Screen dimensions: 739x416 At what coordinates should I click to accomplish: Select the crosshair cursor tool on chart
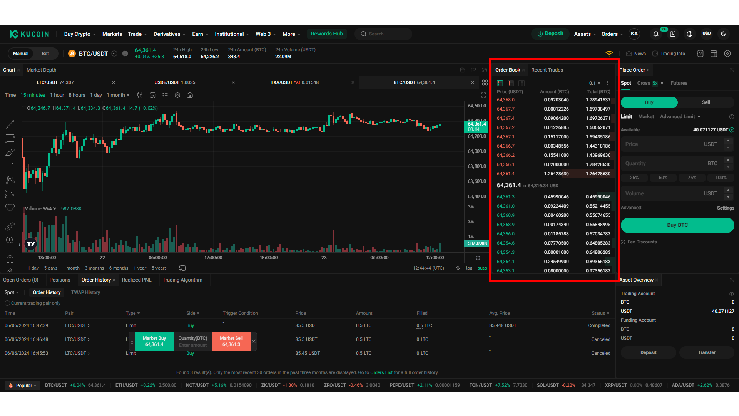coord(10,111)
